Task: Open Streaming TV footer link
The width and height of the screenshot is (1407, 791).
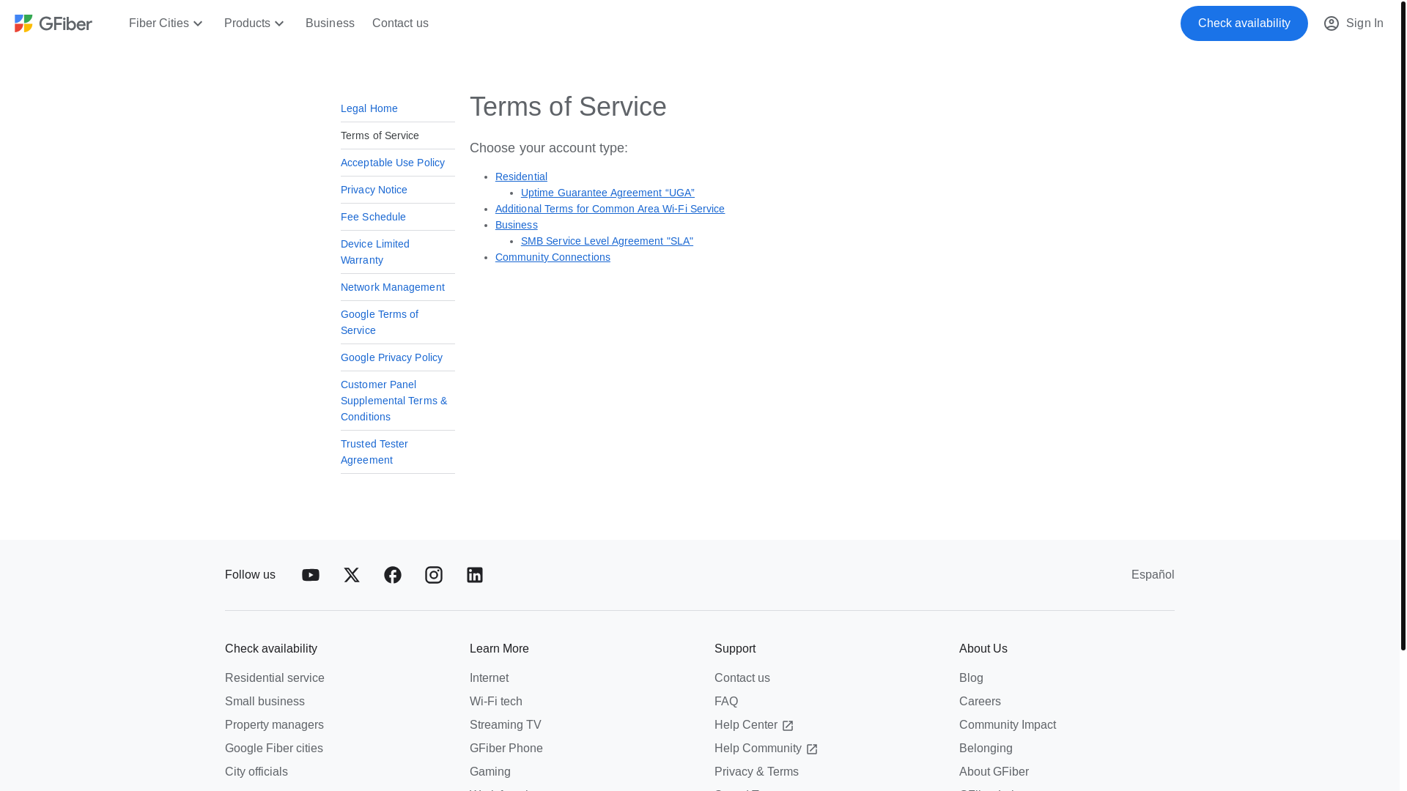Action: [506, 725]
